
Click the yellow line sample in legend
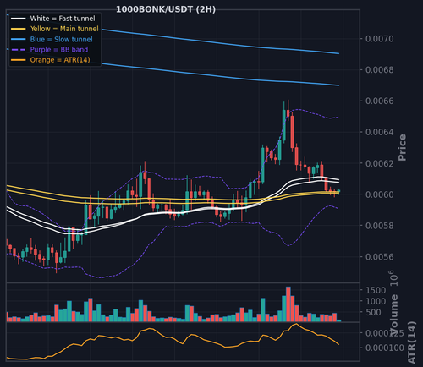[x=19, y=29]
